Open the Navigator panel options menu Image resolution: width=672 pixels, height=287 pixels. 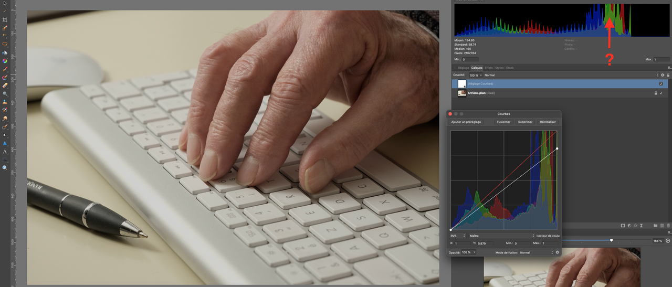669,232
